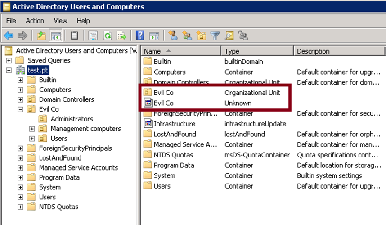Image resolution: width=386 pixels, height=225 pixels.
Task: Select the Evil Co Unknown-type entry
Action: 163,103
